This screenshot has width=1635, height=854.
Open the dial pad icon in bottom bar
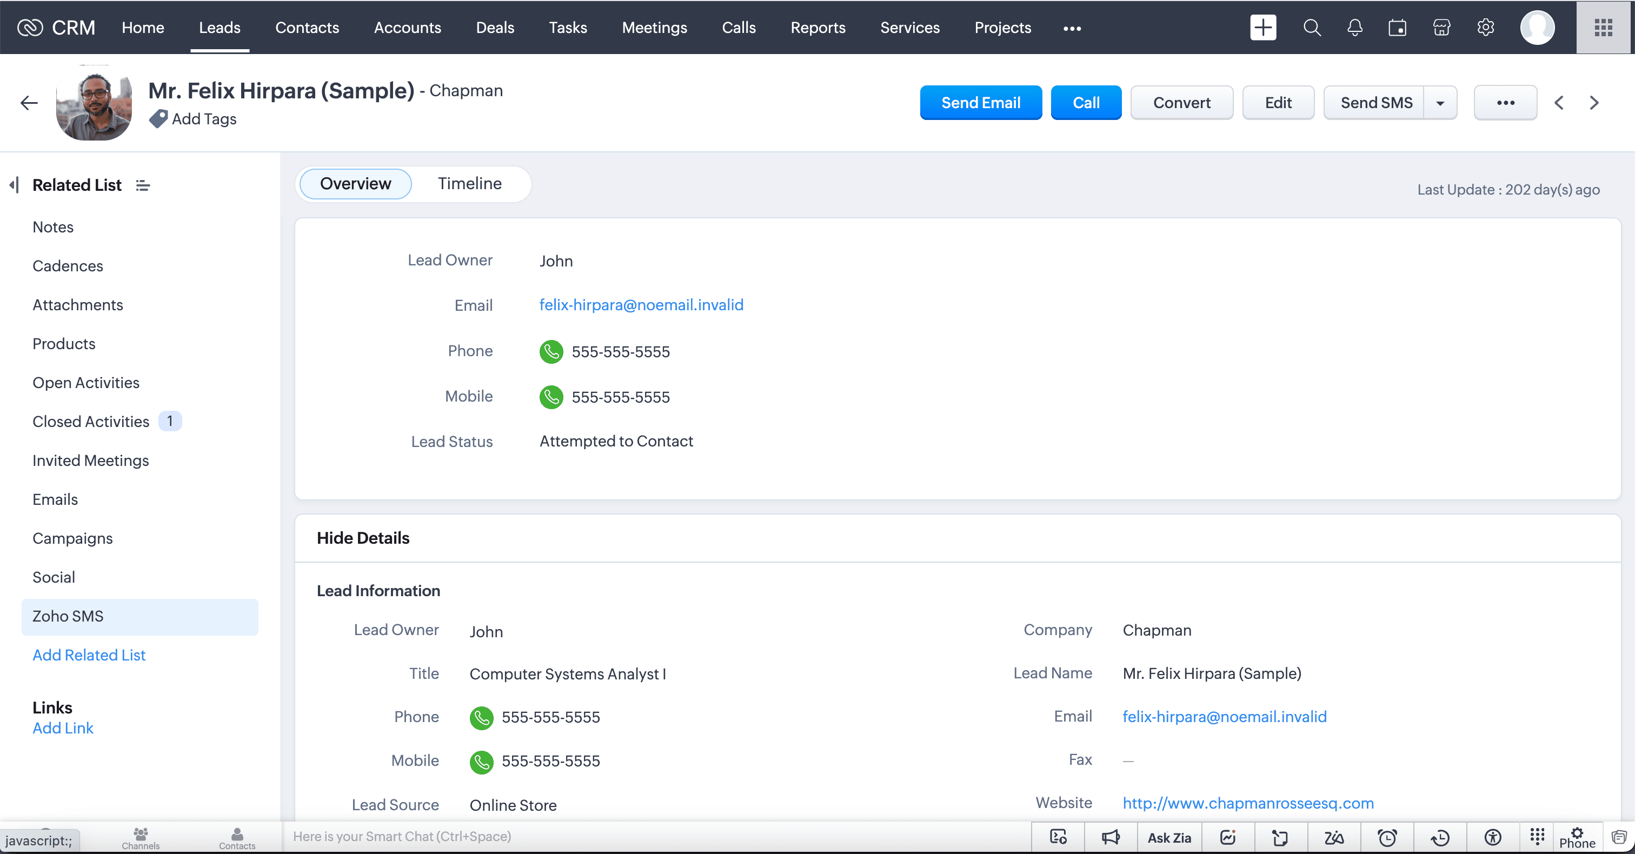tap(1537, 836)
